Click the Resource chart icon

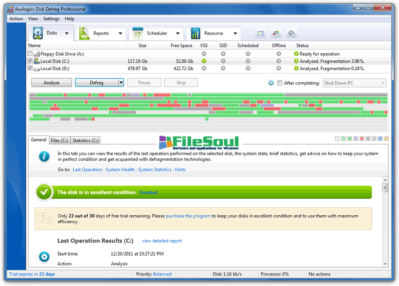(195, 33)
